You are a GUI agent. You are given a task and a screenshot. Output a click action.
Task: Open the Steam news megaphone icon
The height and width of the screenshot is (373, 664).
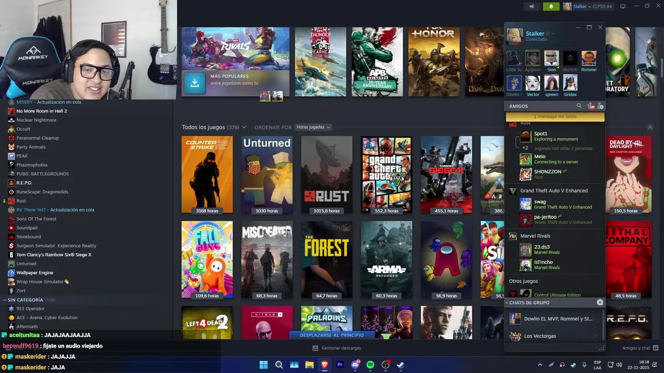pos(532,6)
